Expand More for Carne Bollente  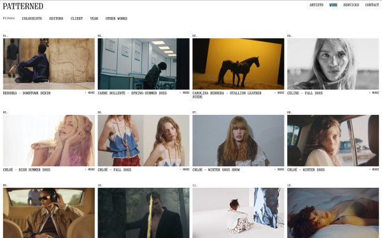[x=185, y=93]
